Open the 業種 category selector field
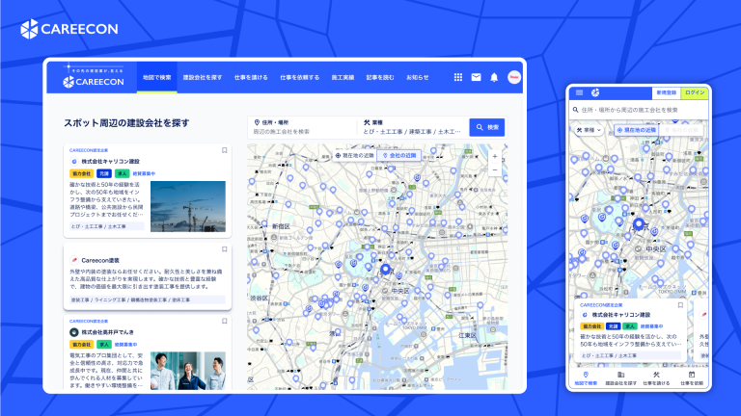This screenshot has width=741, height=416. [x=414, y=127]
